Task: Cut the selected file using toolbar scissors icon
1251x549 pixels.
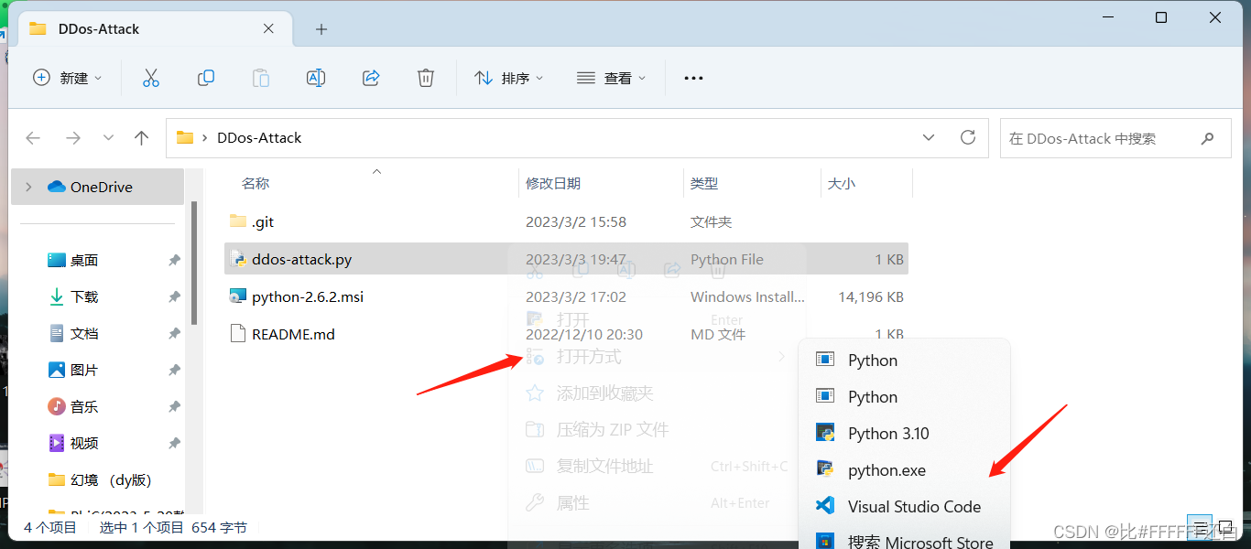Action: coord(150,78)
